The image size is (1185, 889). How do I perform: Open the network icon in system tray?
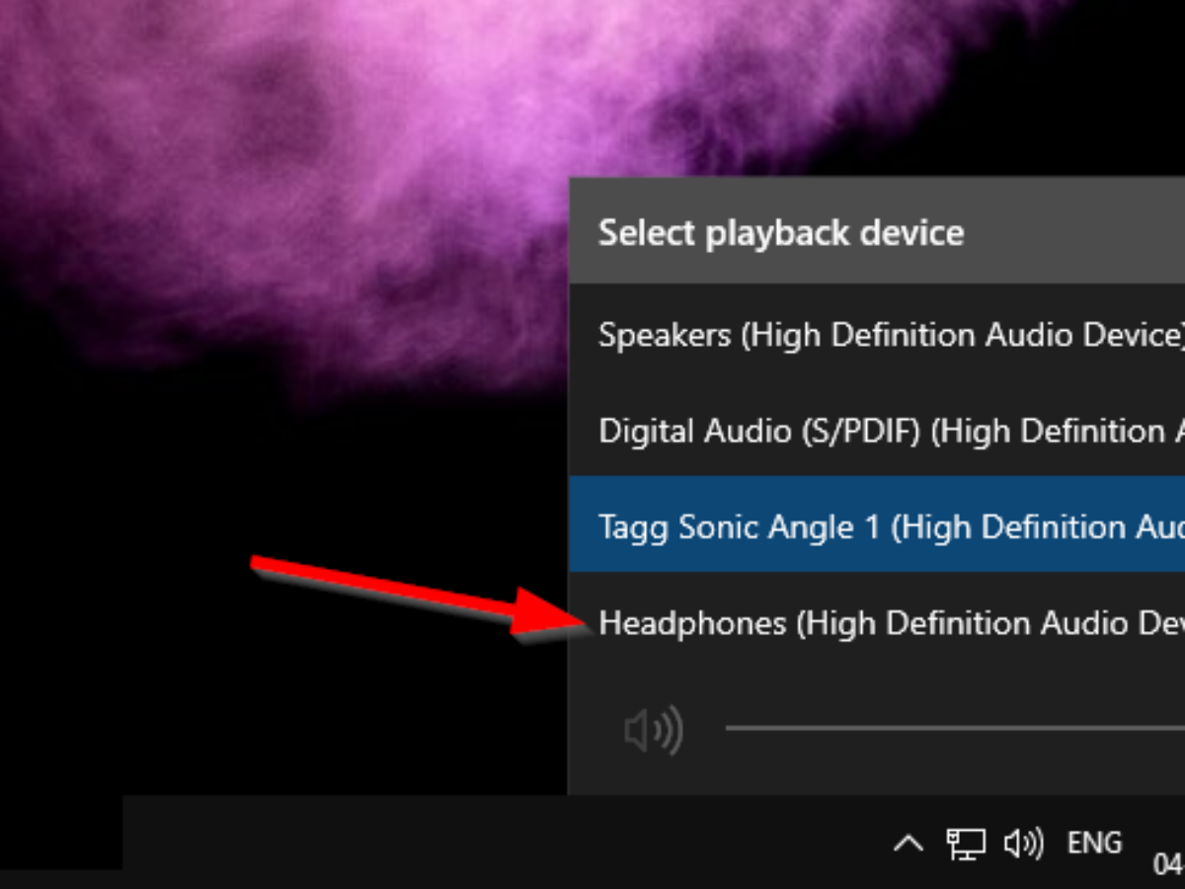(966, 844)
